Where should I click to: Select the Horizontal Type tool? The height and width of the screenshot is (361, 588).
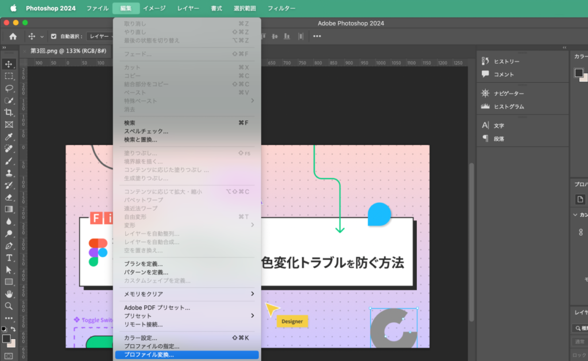tap(9, 258)
